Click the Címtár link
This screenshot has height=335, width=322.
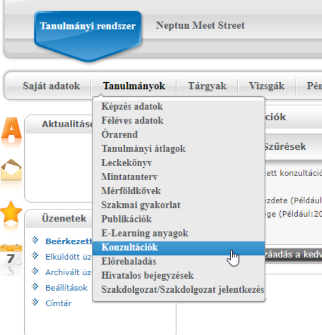point(59,303)
